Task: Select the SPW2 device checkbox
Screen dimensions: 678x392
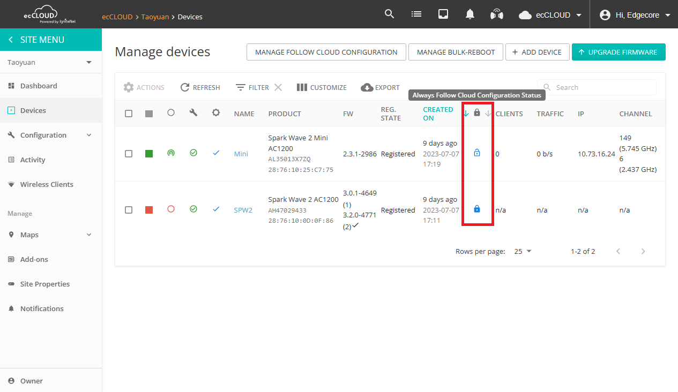Action: (129, 210)
